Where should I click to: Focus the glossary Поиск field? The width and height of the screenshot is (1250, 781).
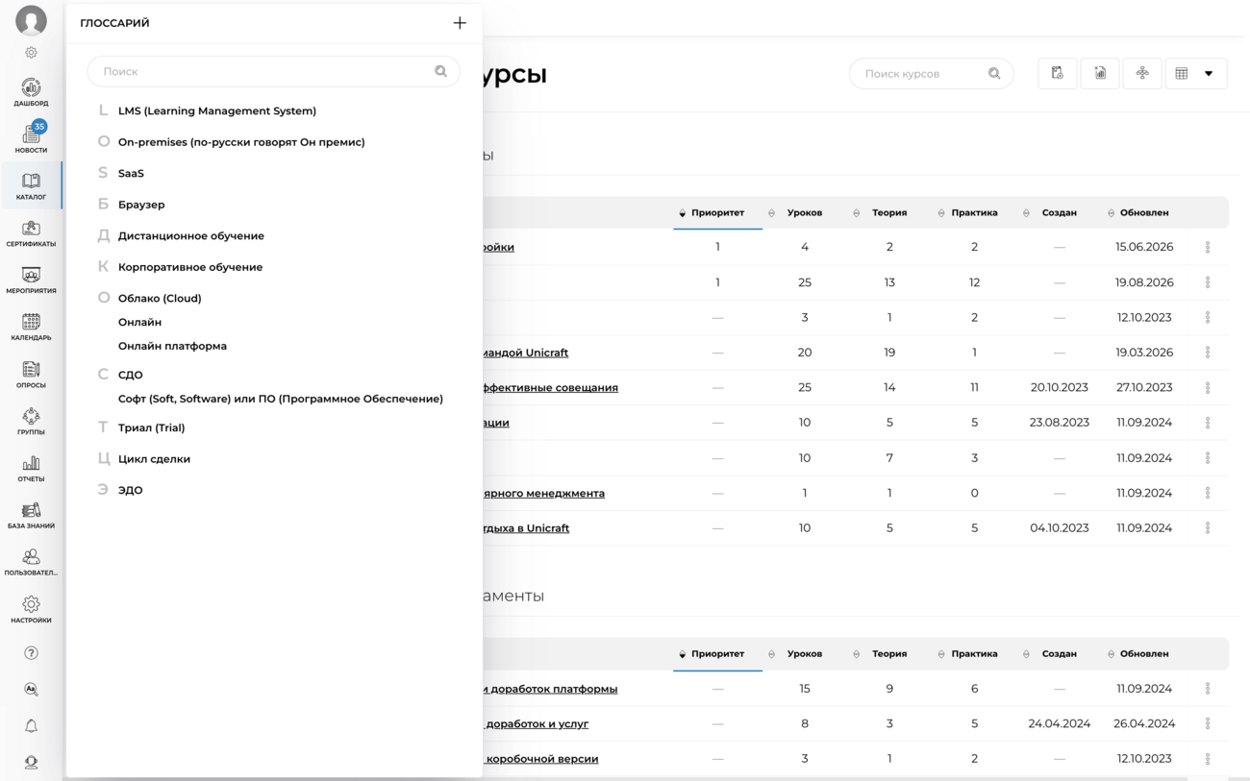click(x=273, y=71)
